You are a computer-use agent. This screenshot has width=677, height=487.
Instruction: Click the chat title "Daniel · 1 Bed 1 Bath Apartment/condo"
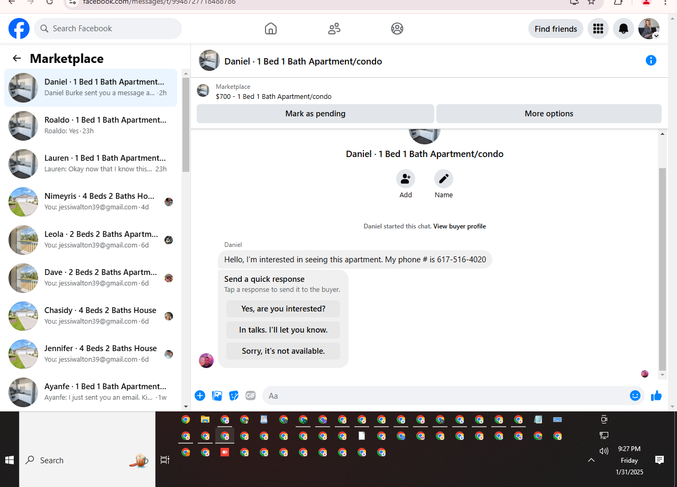point(303,61)
